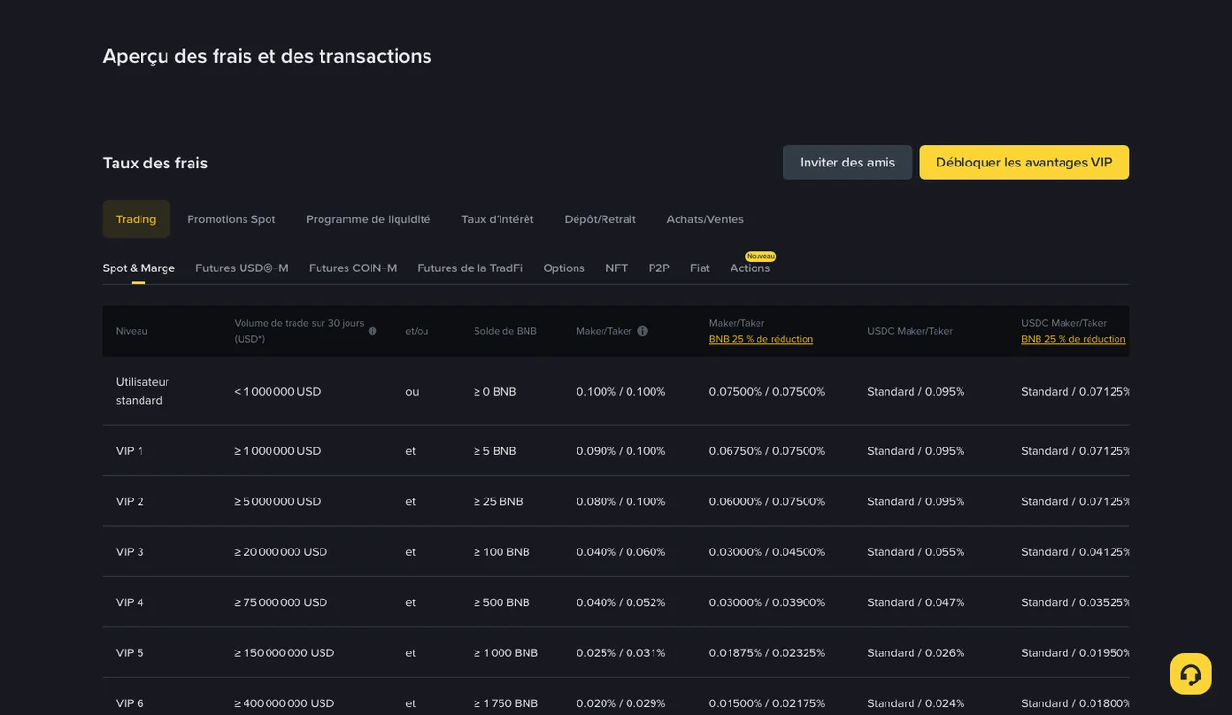Click the '0.03000% / 0.04500%' discounted fee cell

[x=767, y=552]
